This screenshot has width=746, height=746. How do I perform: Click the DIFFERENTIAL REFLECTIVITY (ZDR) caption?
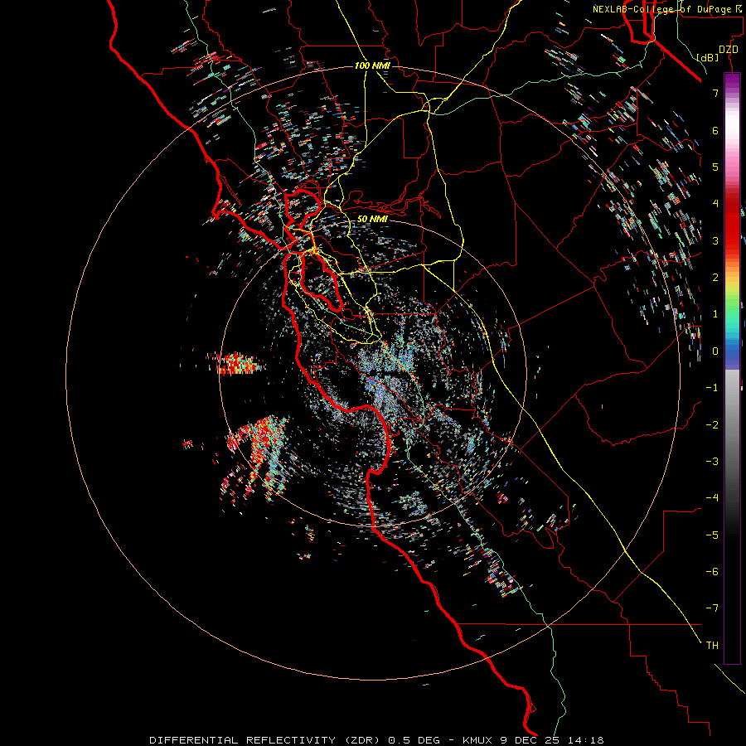266,740
